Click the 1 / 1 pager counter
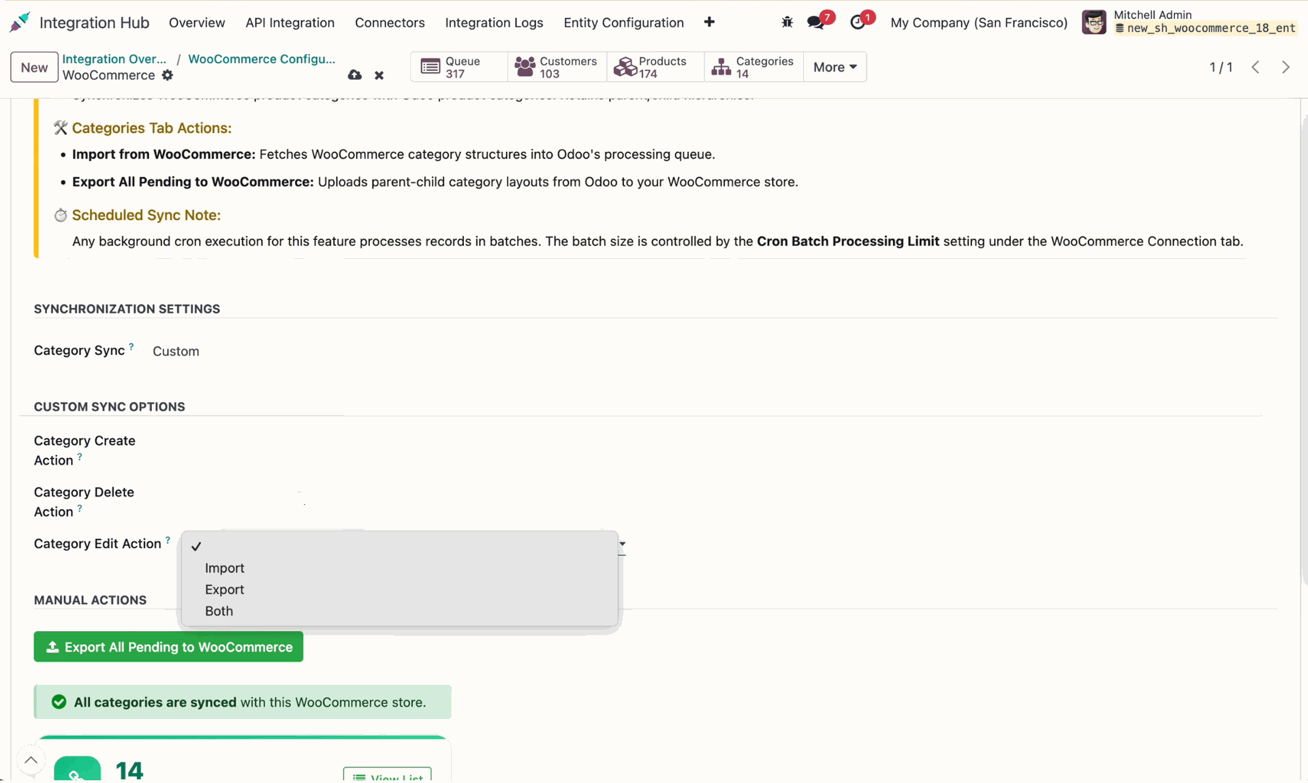Screen dimensions: 1308x783 click(x=1221, y=67)
